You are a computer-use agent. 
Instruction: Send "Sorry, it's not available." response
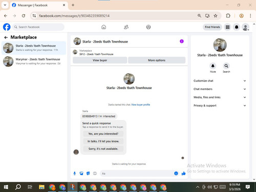point(103,149)
